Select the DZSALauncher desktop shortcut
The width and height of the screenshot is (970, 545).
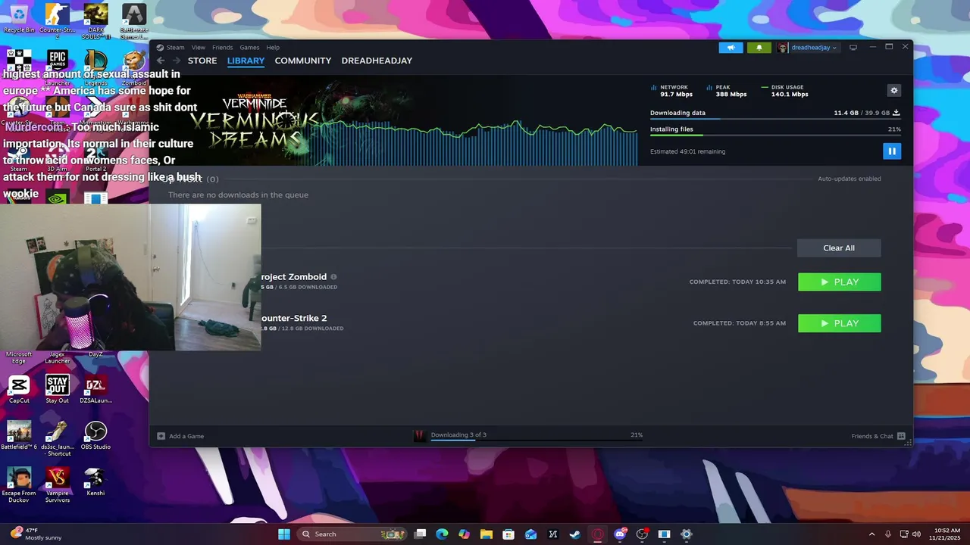[95, 390]
